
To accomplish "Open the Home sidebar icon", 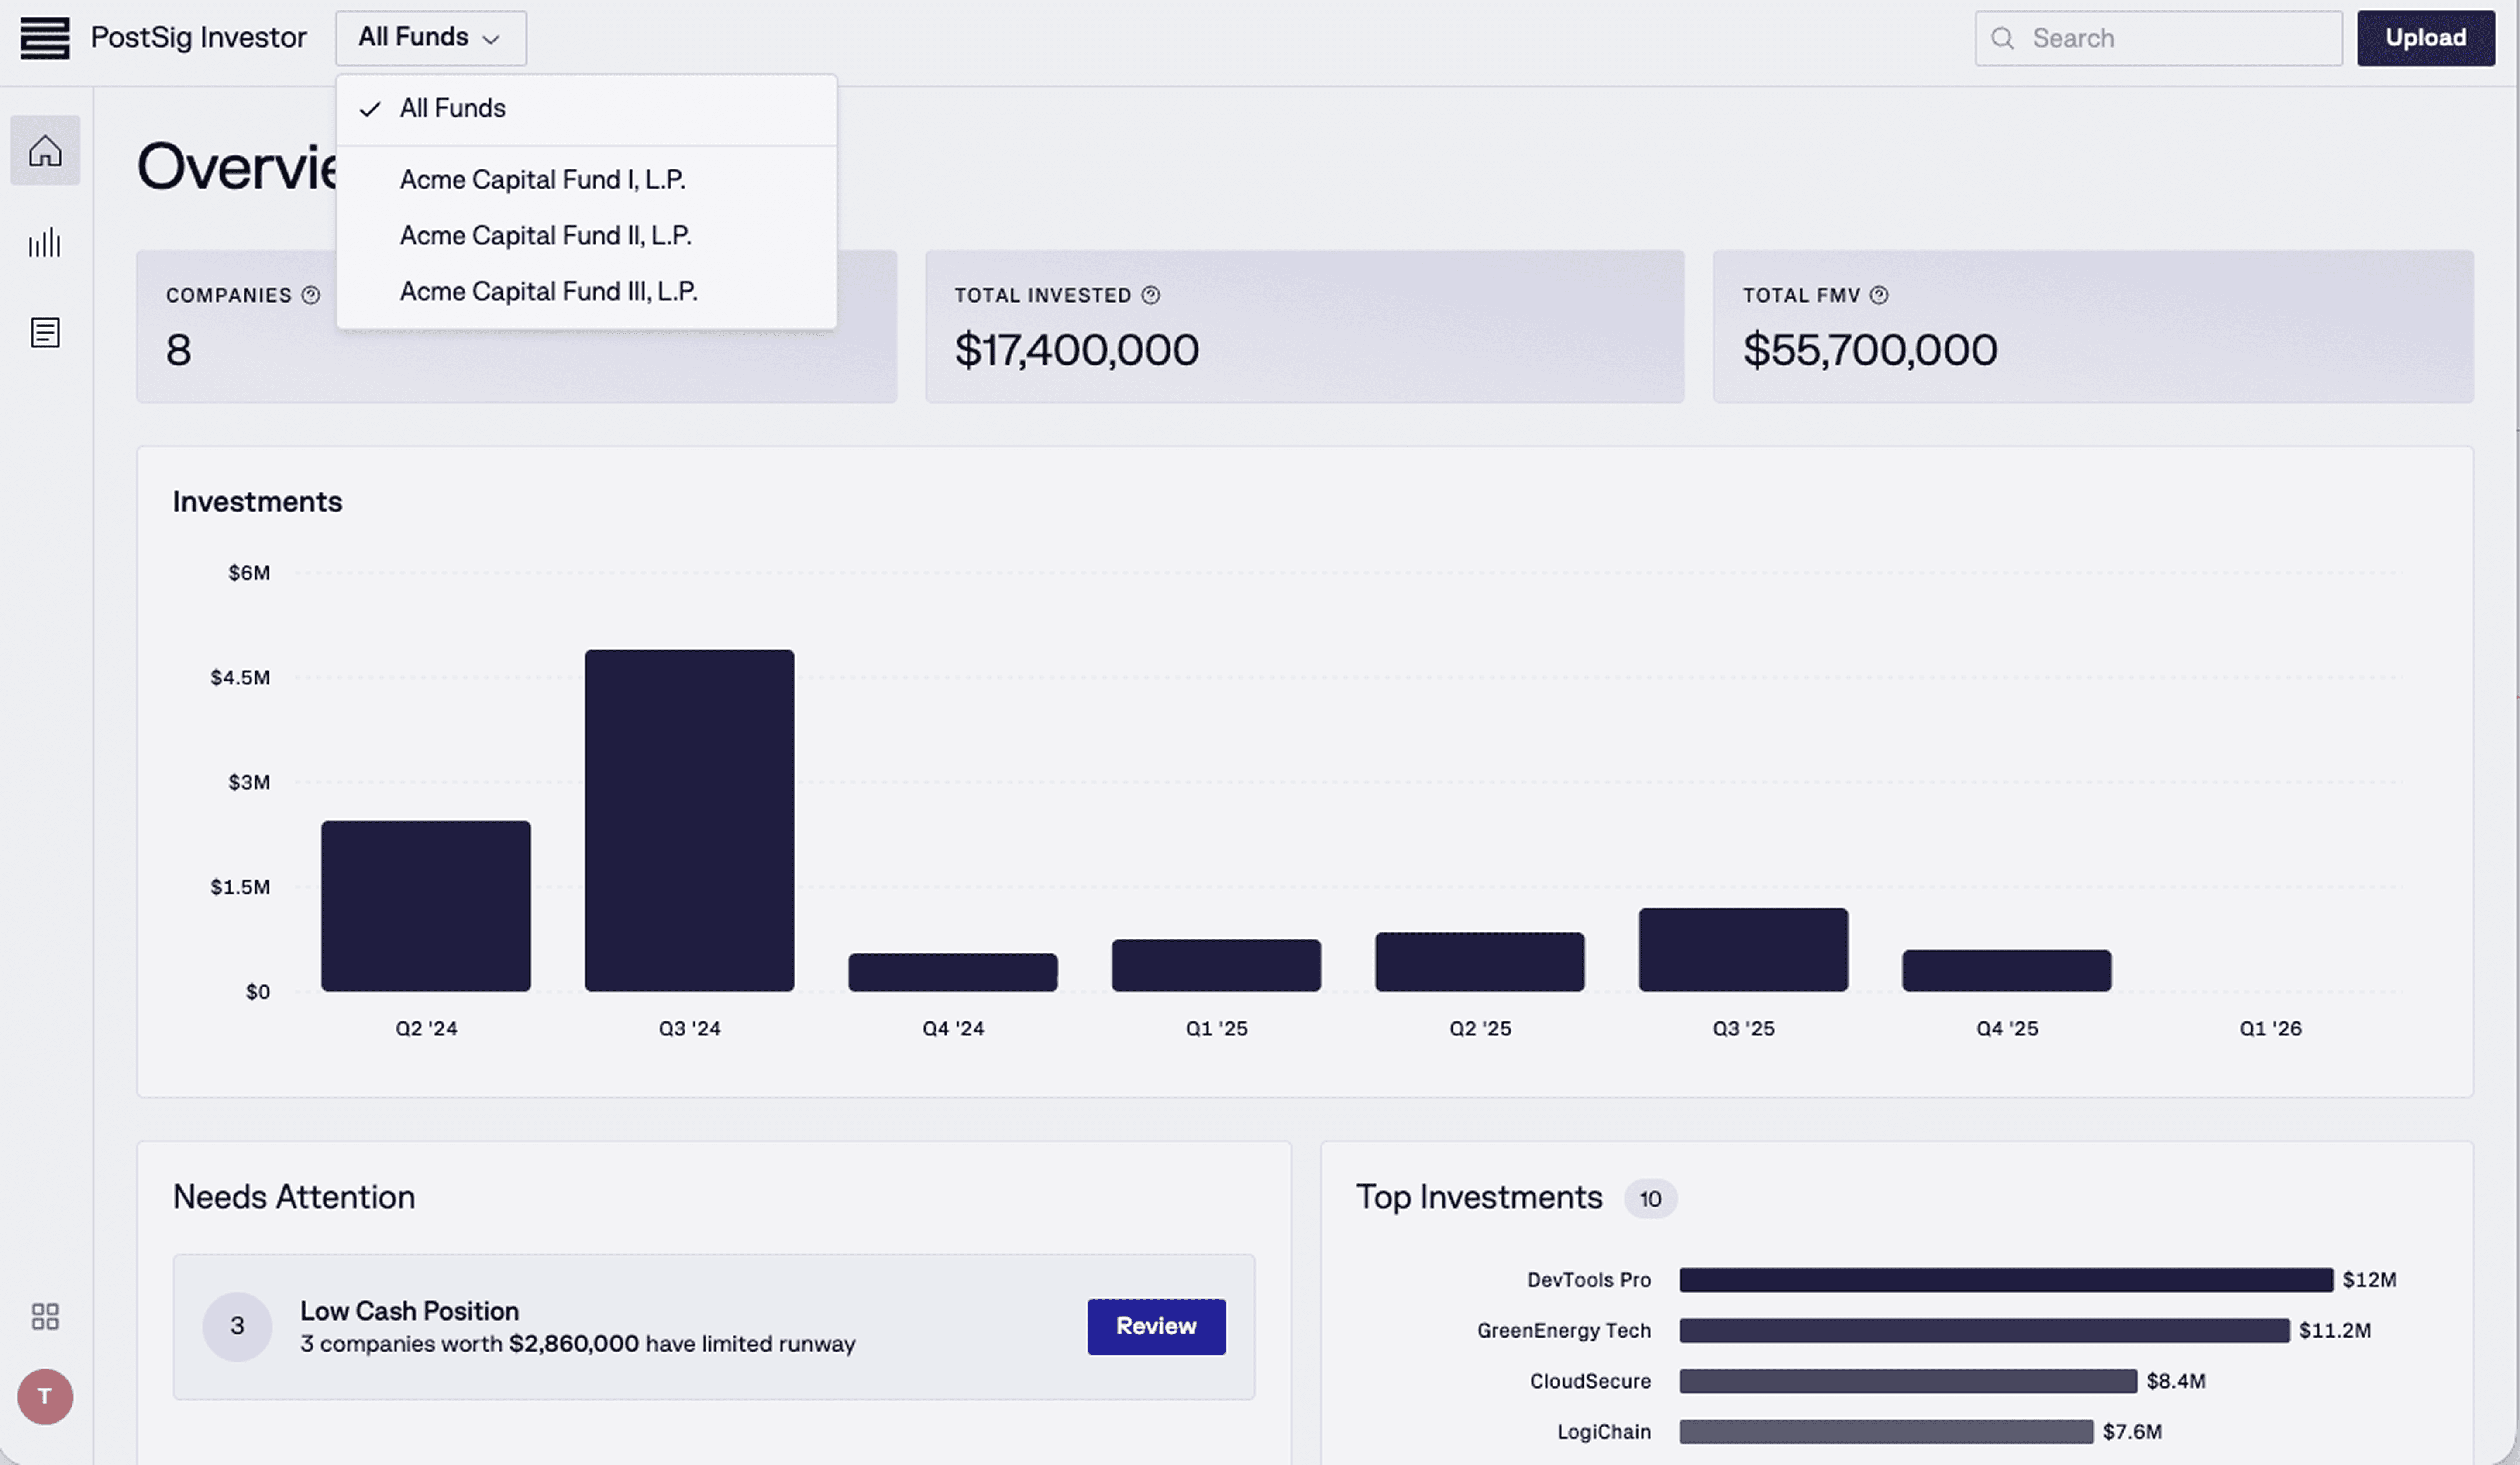I will pos(45,150).
